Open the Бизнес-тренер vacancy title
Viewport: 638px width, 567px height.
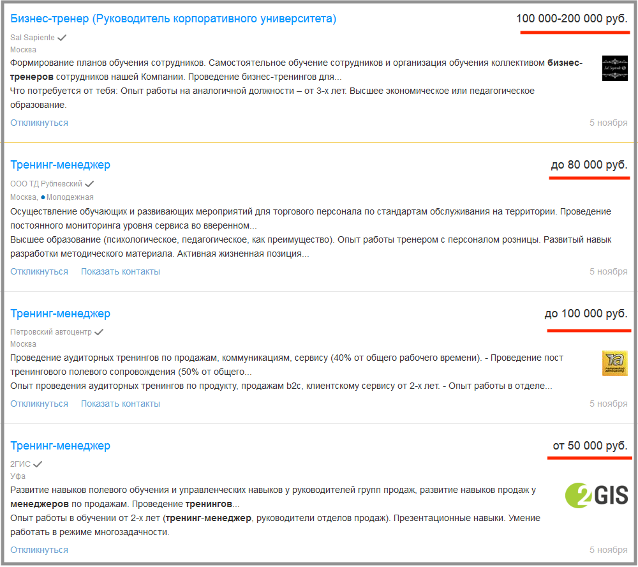[173, 19]
